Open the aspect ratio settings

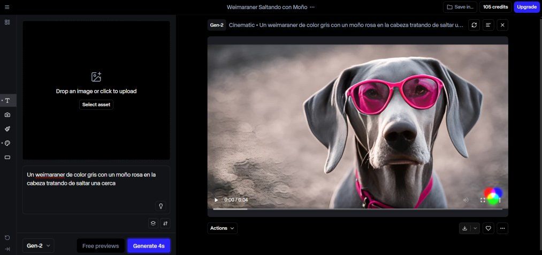click(7, 157)
